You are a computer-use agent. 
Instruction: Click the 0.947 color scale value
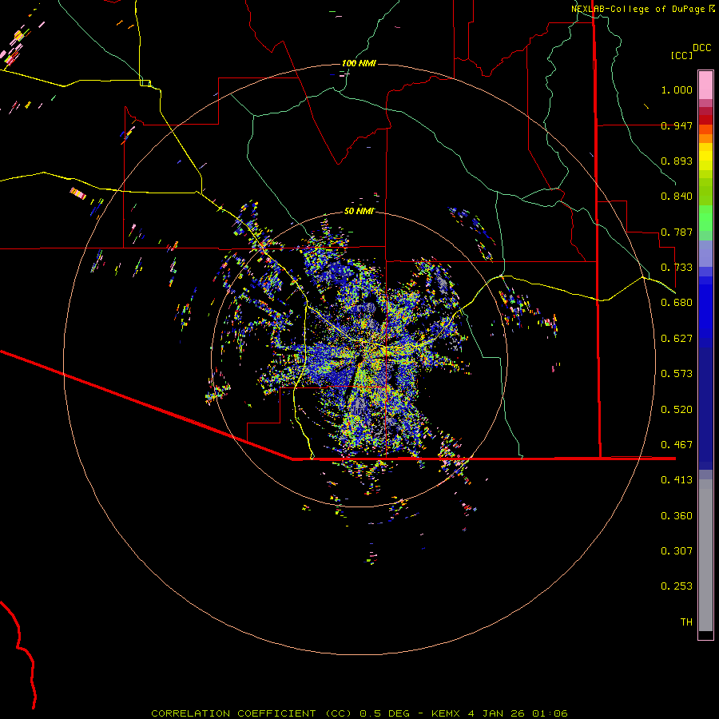pos(677,125)
